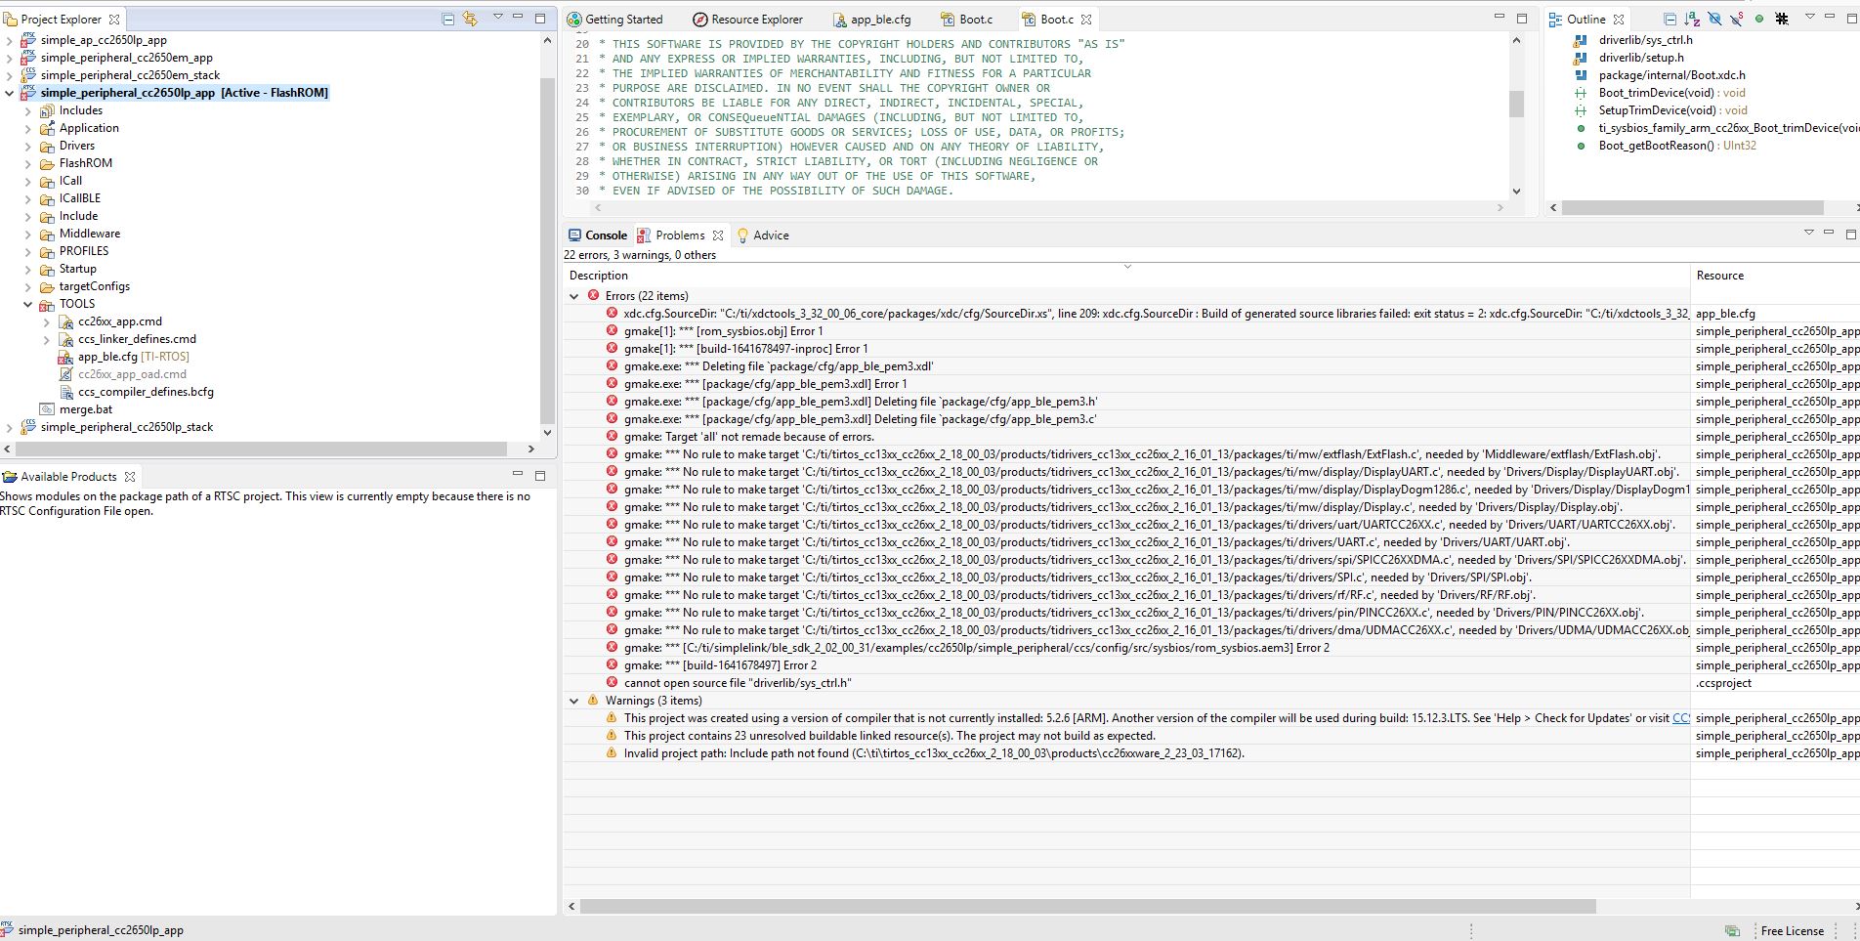Close the Available Products tab
The width and height of the screenshot is (1860, 941).
point(129,477)
